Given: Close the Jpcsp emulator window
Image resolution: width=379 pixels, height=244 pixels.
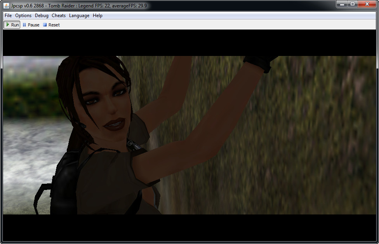Looking at the screenshot, I should point(367,4).
